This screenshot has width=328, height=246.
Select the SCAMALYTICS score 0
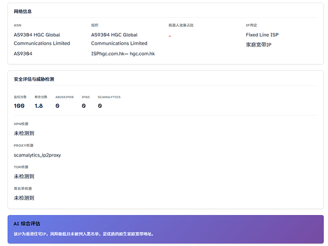point(100,106)
